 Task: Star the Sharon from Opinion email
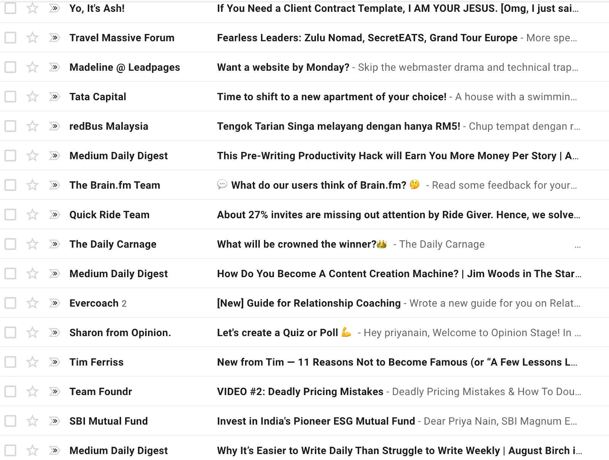click(x=32, y=333)
